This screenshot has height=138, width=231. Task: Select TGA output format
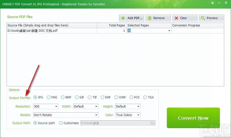148,97
